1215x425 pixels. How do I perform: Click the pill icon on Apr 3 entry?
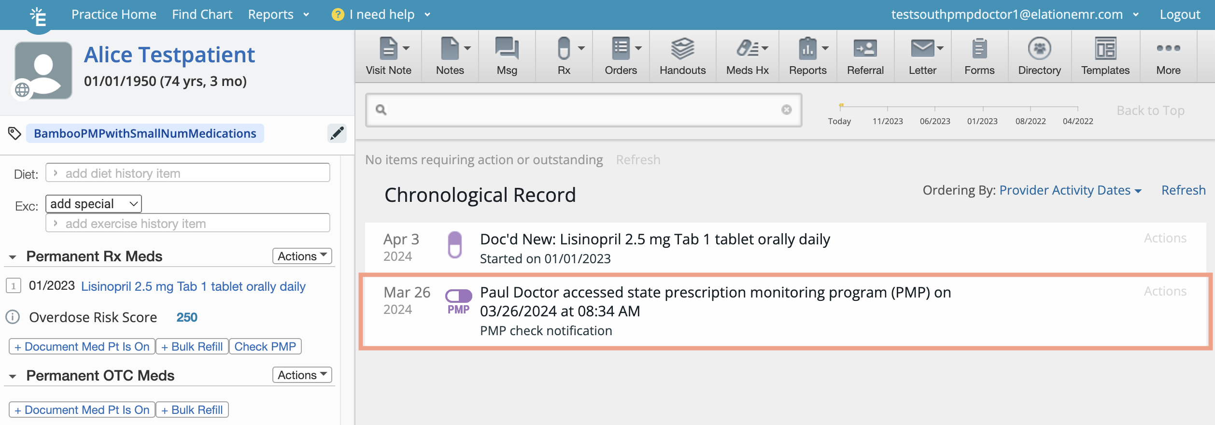[x=455, y=245]
